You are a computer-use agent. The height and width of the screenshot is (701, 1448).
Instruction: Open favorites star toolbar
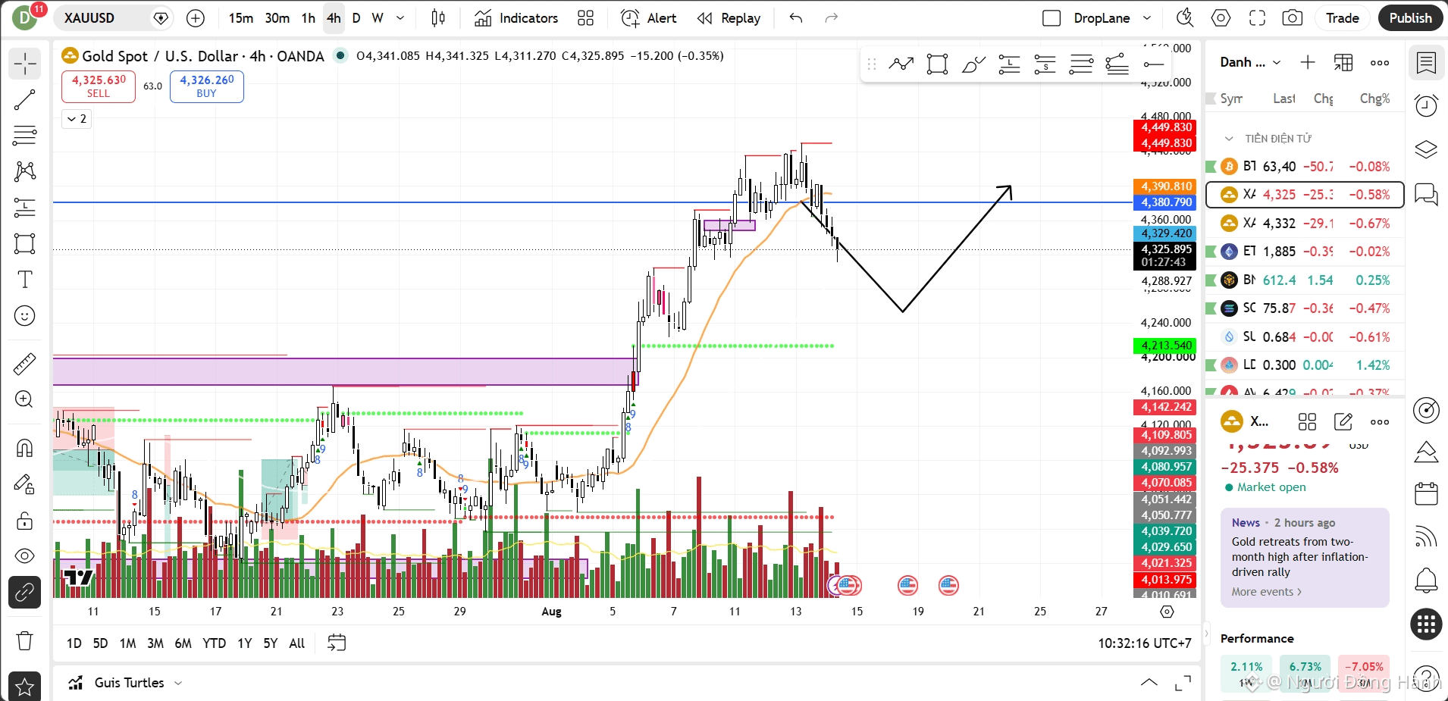point(24,687)
